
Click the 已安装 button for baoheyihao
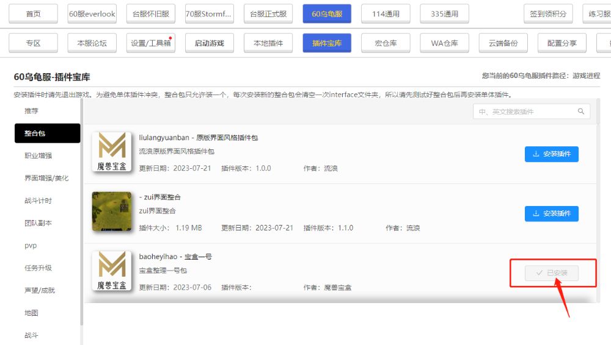(x=551, y=273)
